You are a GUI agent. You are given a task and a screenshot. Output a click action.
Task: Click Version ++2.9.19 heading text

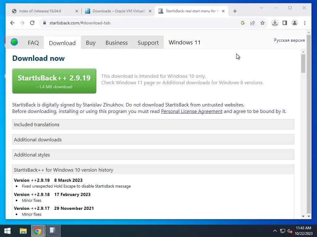(x=32, y=180)
